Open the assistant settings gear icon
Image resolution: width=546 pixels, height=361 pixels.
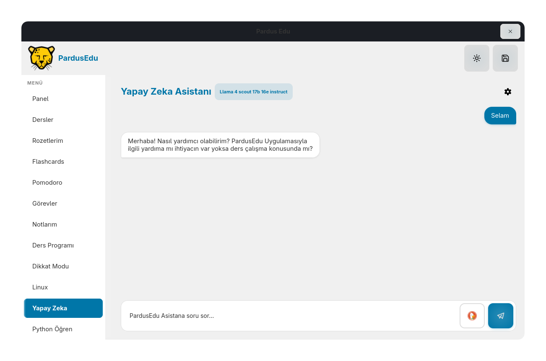(508, 92)
